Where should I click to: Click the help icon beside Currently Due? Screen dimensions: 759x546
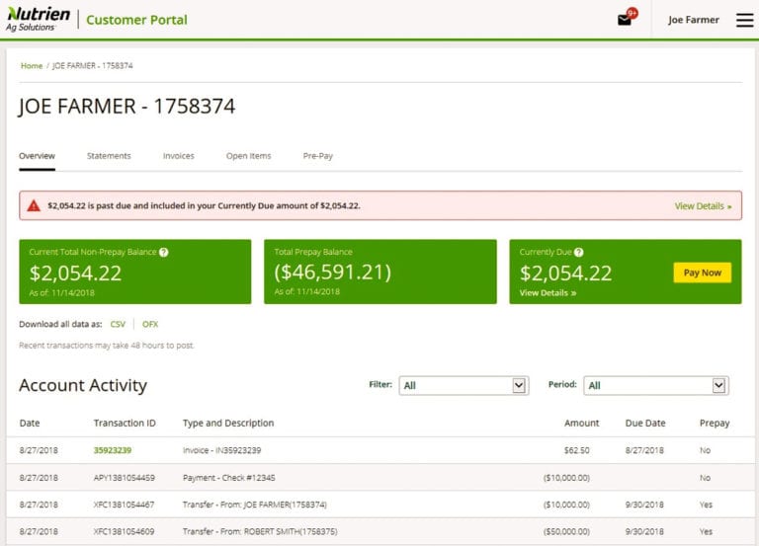pyautogui.click(x=579, y=252)
